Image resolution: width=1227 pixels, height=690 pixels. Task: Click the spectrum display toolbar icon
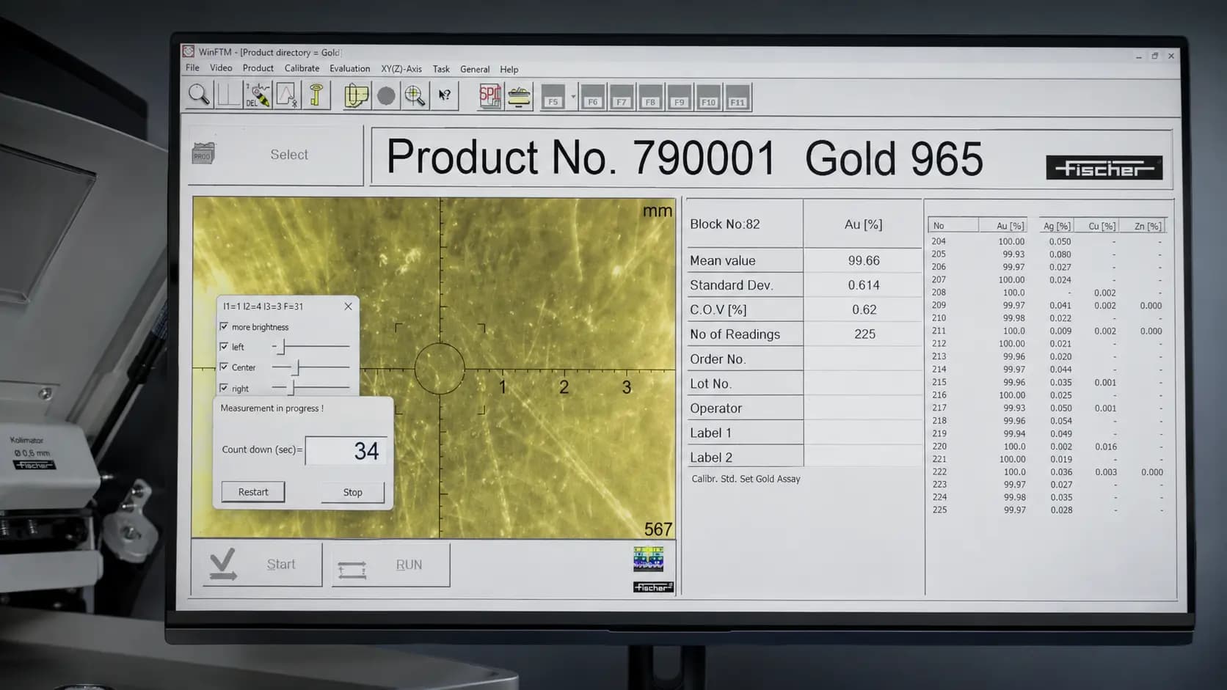coord(227,95)
